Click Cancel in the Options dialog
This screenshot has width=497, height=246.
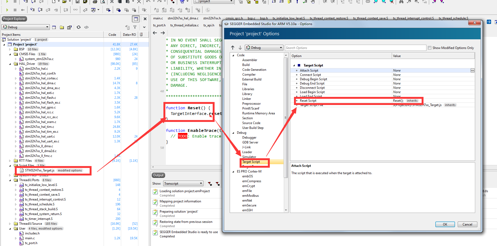point(467,224)
